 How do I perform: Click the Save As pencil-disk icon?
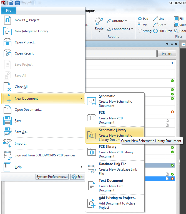7,132
